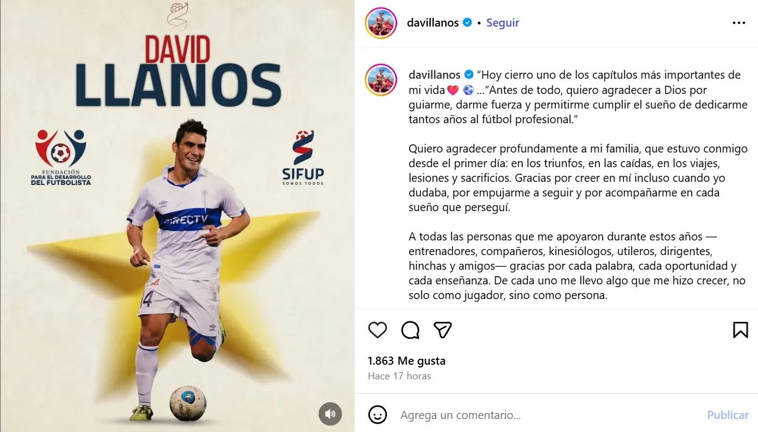Click the Fundación del Futbolista logo
Screen dimensions: 758x432
[61, 157]
